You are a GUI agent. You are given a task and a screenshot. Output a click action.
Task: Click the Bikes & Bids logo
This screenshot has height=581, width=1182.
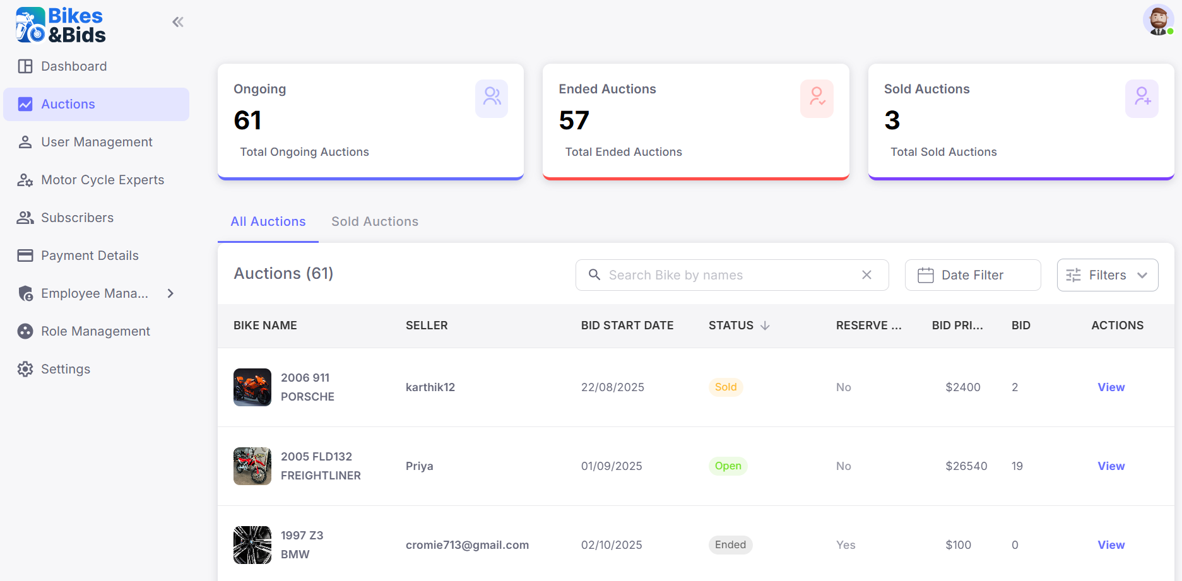[61, 25]
